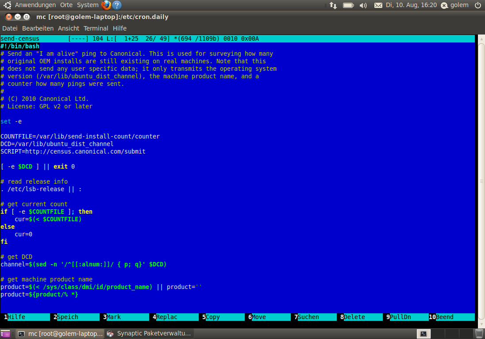Open the Orte panel menu
Screen dimensions: 485x339
point(66,5)
